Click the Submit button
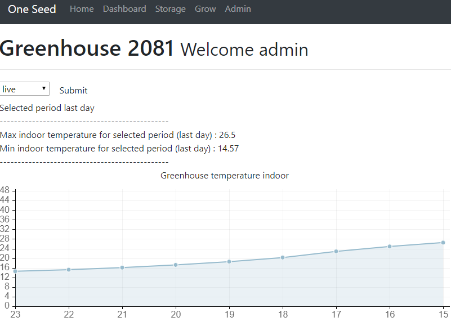 click(73, 90)
